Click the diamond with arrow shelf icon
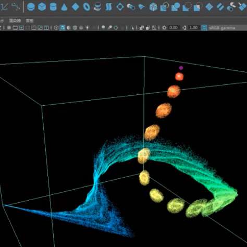The height and width of the screenshot is (247, 247). pos(242,7)
